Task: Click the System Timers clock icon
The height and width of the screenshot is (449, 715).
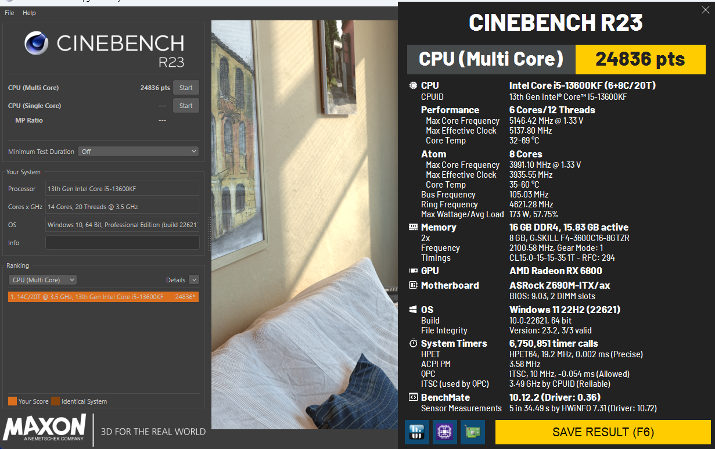Action: click(413, 343)
